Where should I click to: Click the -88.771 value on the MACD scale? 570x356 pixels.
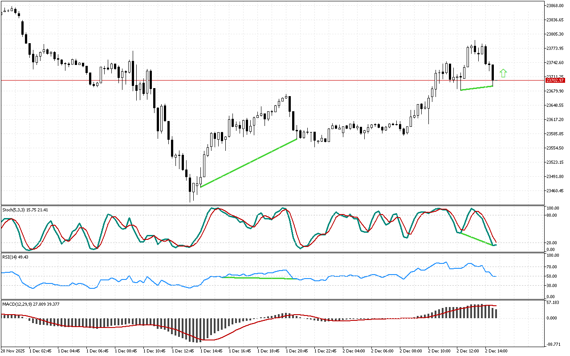(554, 344)
